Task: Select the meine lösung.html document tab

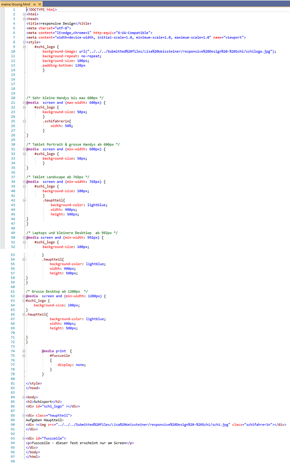Action: tap(16, 4)
